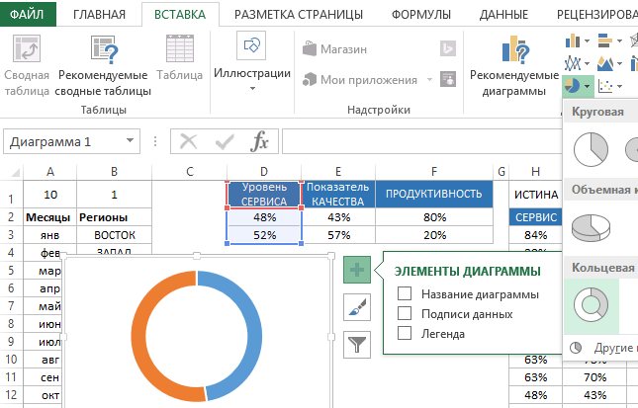Select the Месяцы header cell

tap(50, 217)
